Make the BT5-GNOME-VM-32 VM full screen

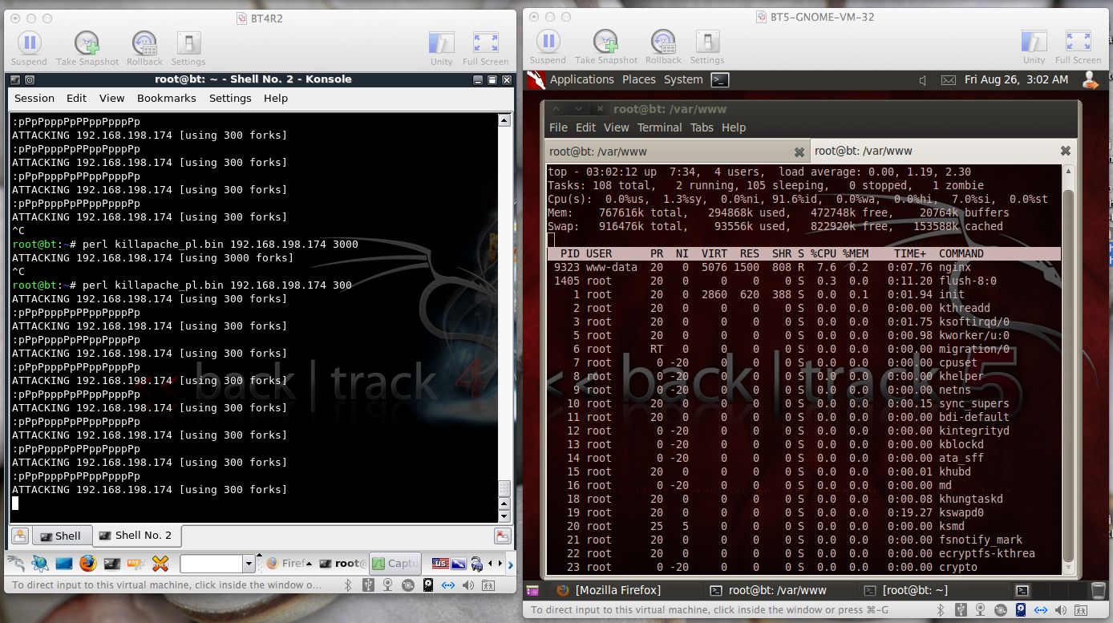click(1079, 47)
